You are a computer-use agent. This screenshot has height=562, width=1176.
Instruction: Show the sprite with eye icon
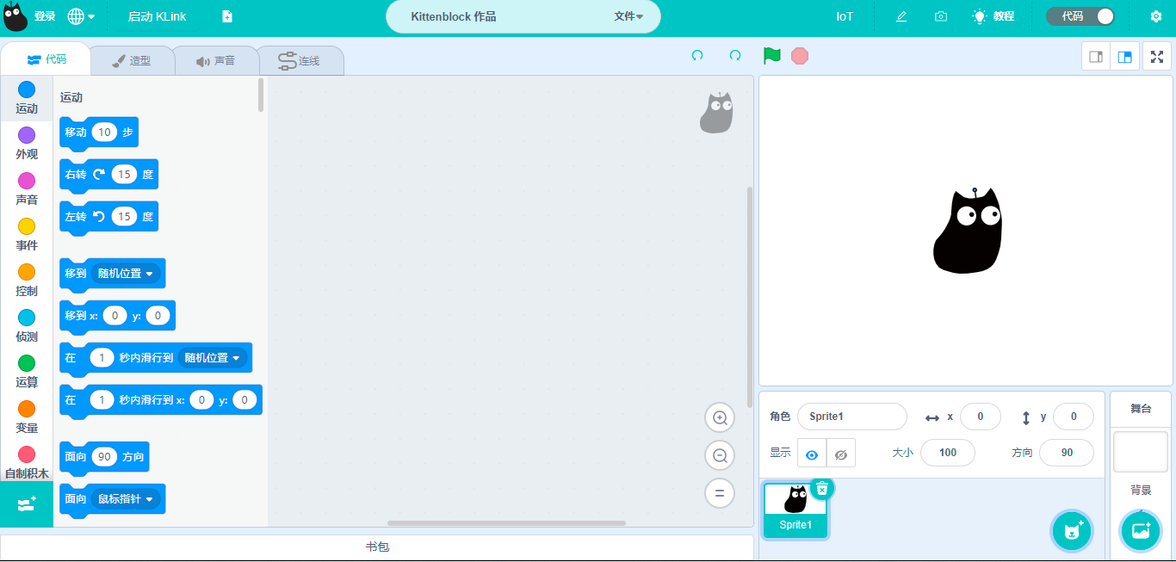(x=812, y=454)
